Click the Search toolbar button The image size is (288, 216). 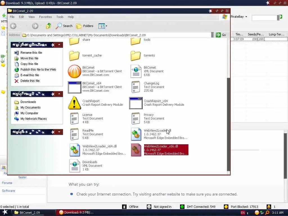coord(64,26)
